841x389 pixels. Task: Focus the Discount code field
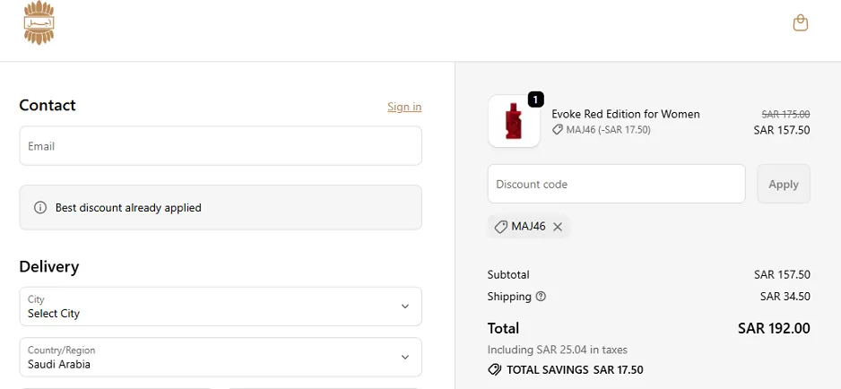(616, 184)
